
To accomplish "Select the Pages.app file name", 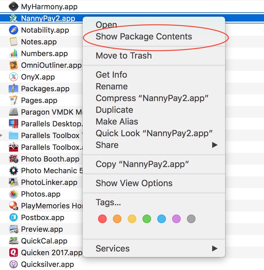I will 39,100.
